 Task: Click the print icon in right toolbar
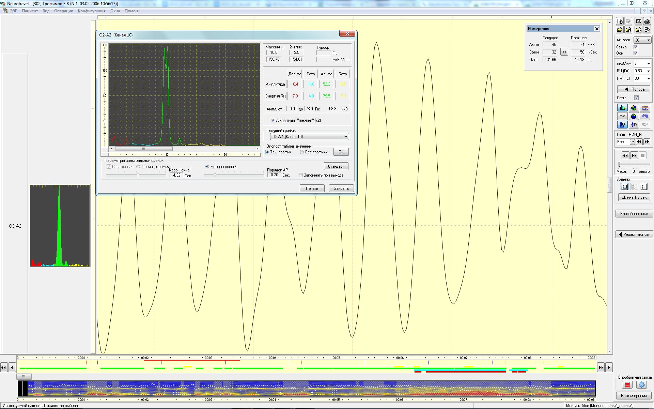(647, 21)
